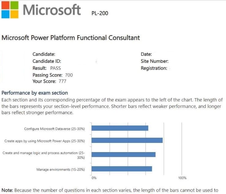Click the Candidate ID label
The image size is (226, 194).
[x=47, y=61]
